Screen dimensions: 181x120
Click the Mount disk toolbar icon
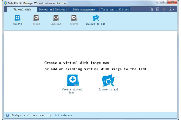[36, 18]
